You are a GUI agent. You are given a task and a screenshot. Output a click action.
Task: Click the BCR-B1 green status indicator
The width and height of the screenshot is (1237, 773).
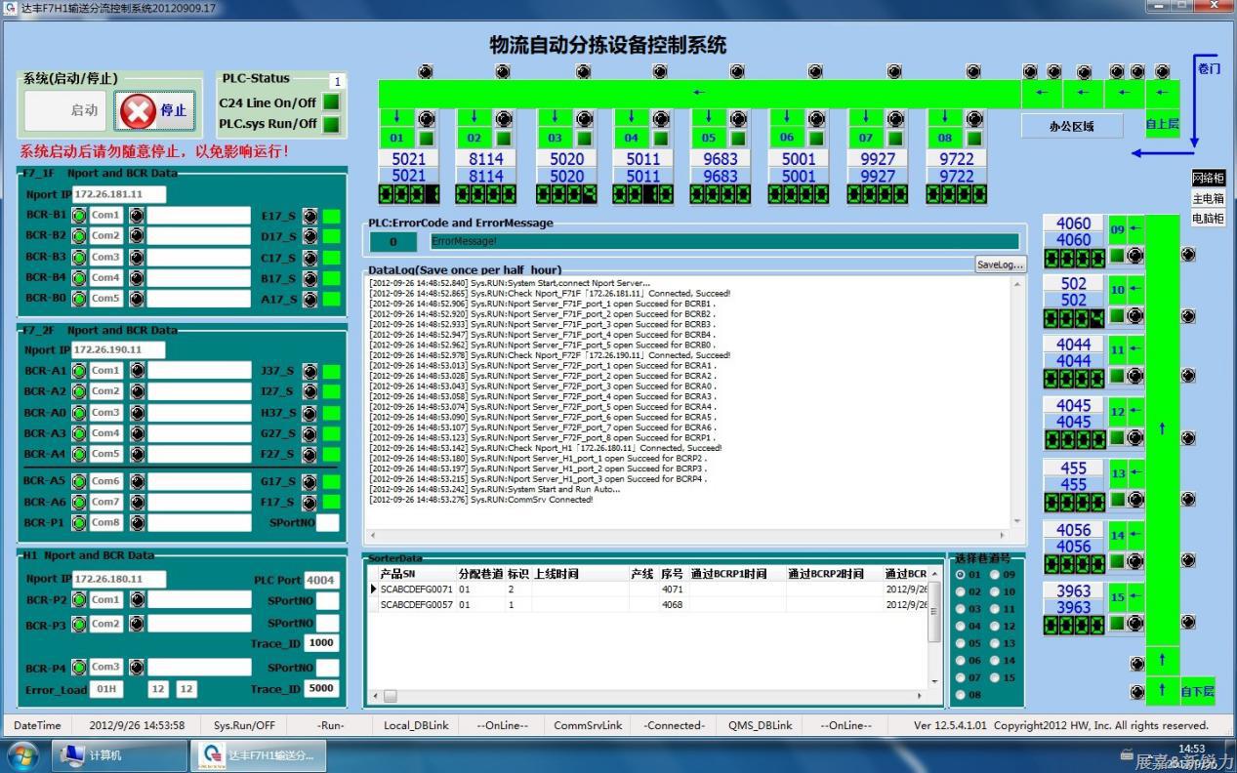pyautogui.click(x=79, y=215)
